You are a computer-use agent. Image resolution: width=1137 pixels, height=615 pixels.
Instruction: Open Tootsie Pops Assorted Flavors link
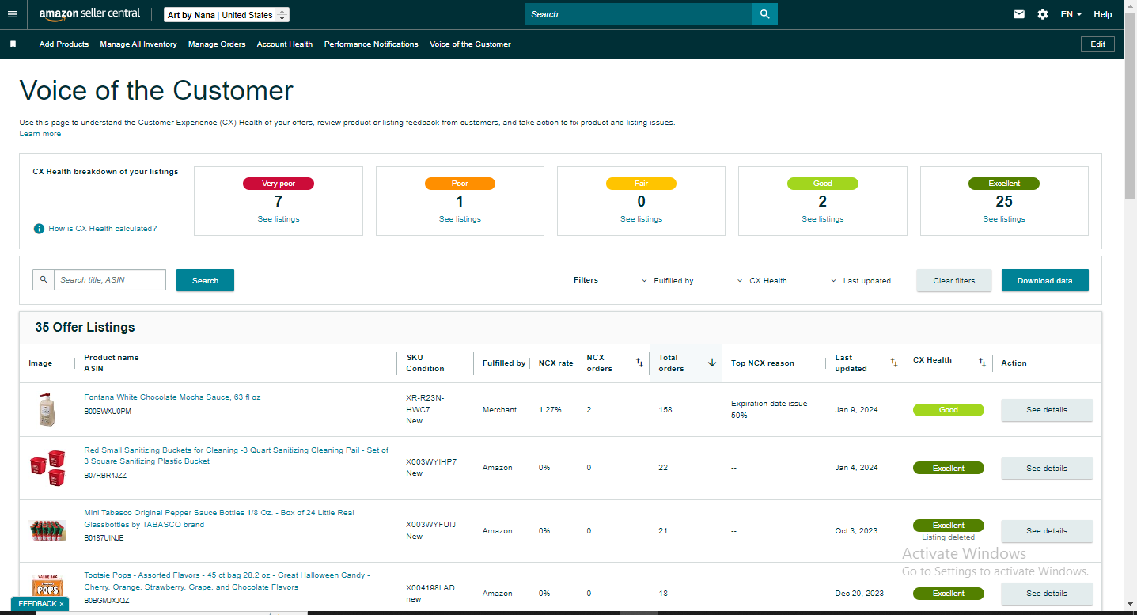(227, 582)
